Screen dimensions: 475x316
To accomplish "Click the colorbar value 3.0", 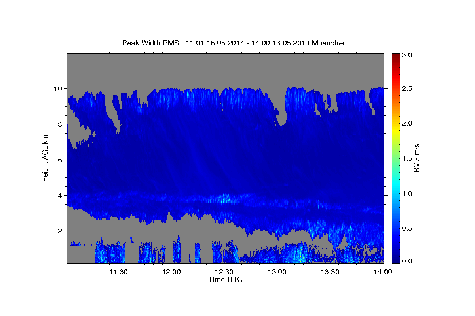I will pos(408,55).
